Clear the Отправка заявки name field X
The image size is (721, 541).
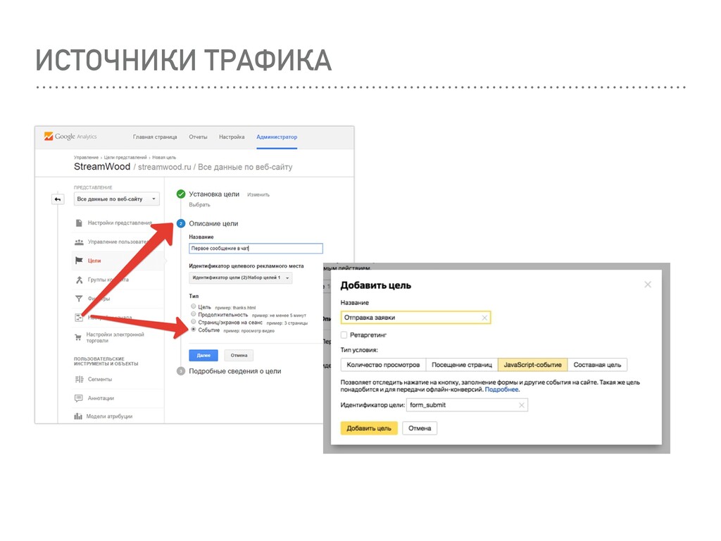tap(484, 318)
